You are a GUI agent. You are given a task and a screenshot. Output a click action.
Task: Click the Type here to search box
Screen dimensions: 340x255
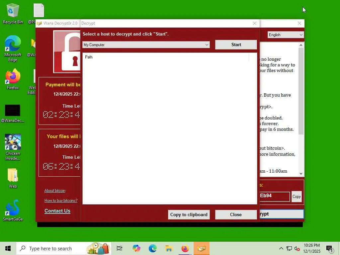pyautogui.click(x=64, y=248)
